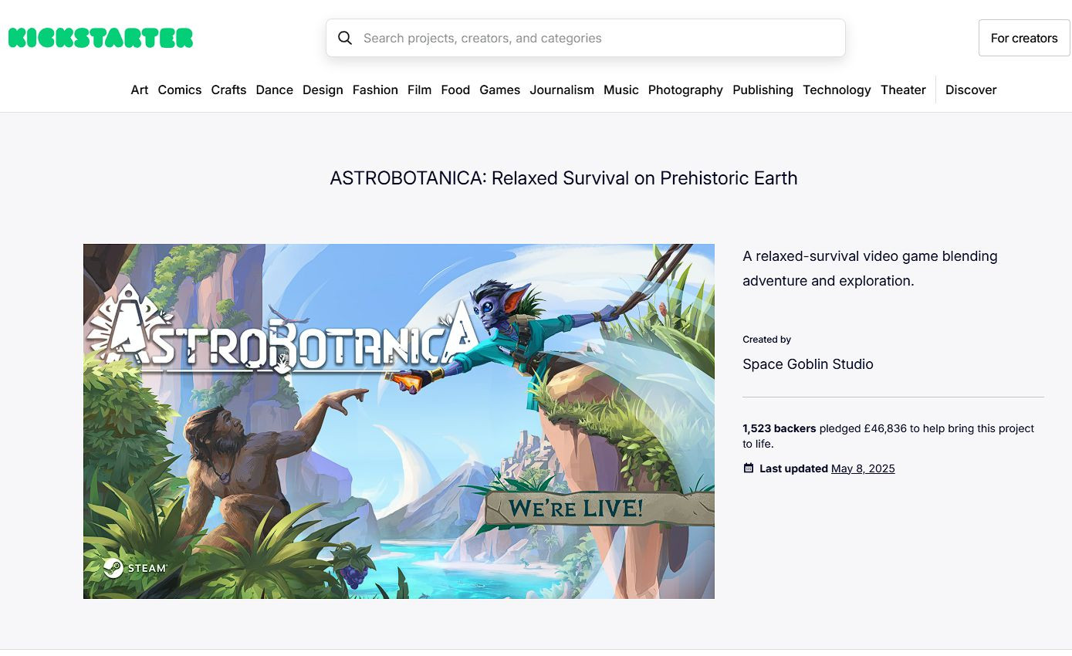Focus the search projects input field
Screen dimensions: 1072x656
586,38
